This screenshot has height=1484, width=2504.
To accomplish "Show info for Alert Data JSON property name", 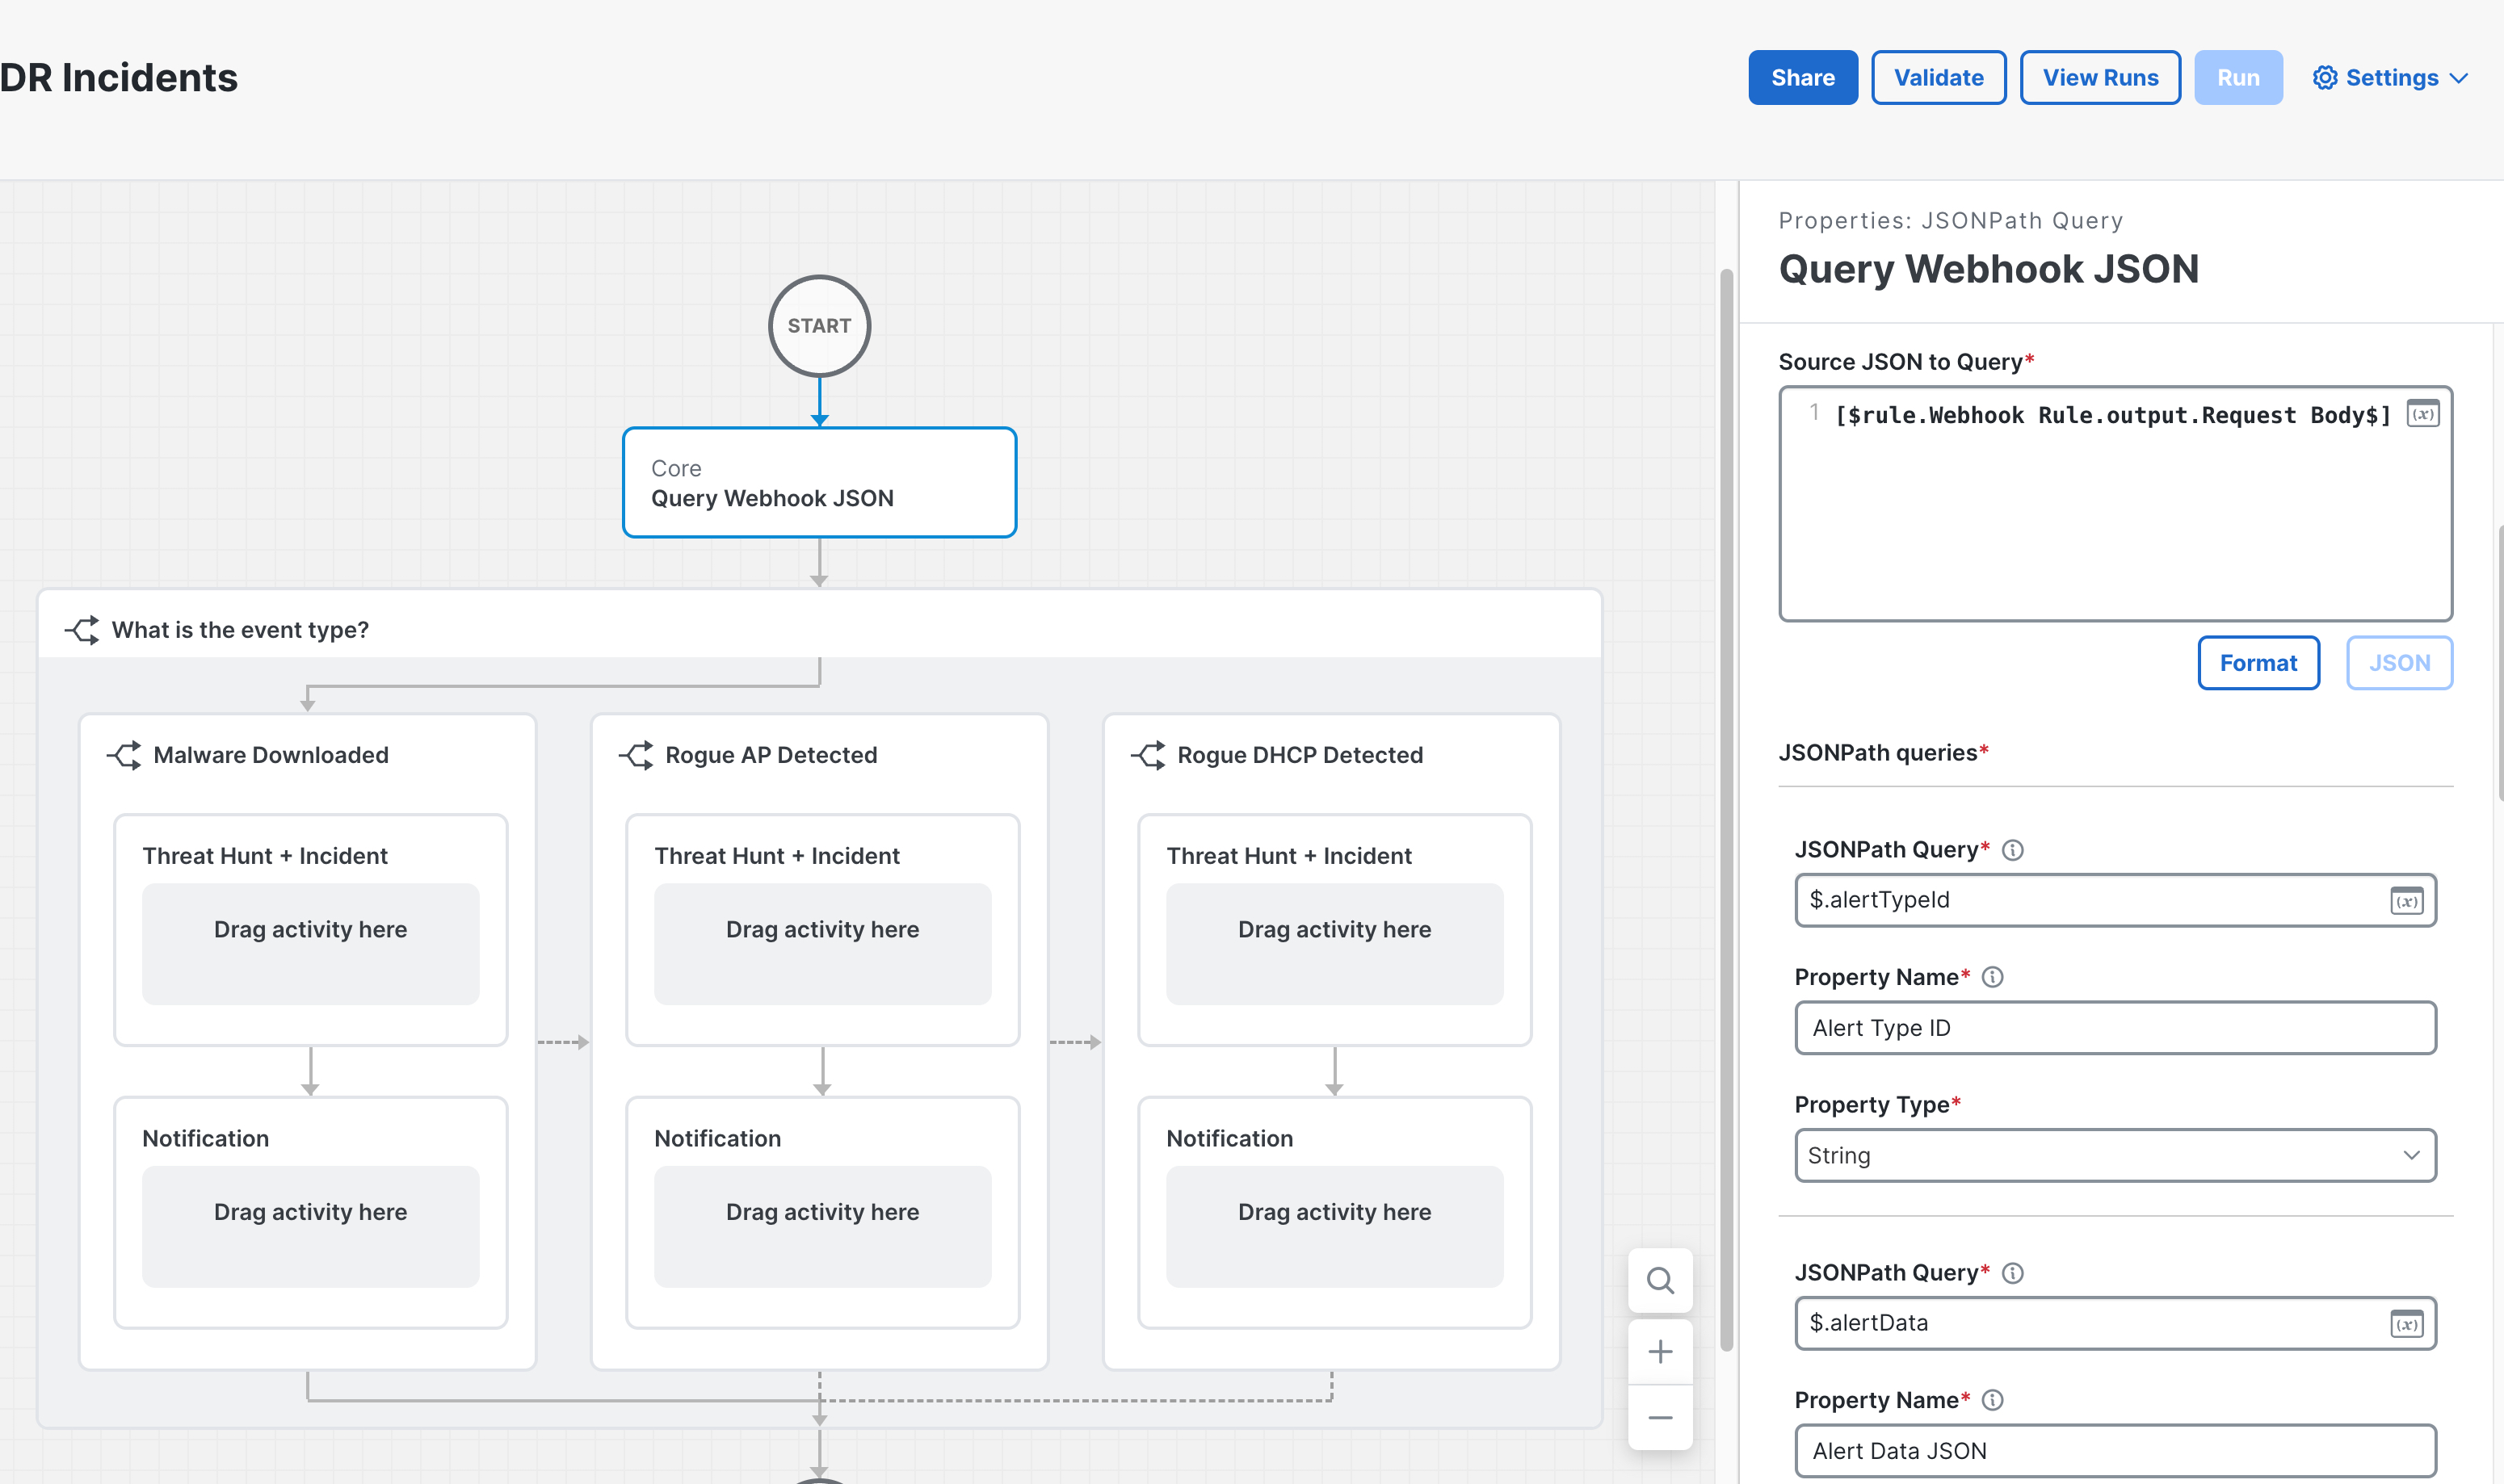I will [1992, 1400].
